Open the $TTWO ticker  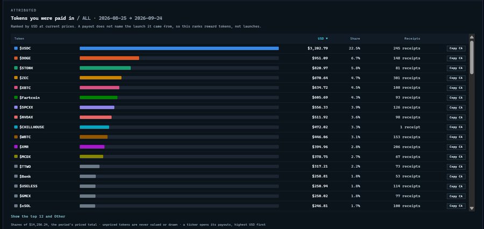click(x=25, y=167)
